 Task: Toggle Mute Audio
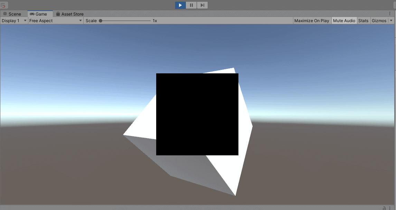coord(344,20)
